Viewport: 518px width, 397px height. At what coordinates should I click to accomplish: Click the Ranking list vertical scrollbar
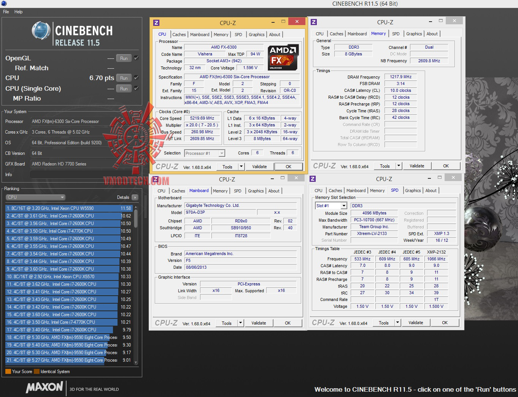click(136, 285)
